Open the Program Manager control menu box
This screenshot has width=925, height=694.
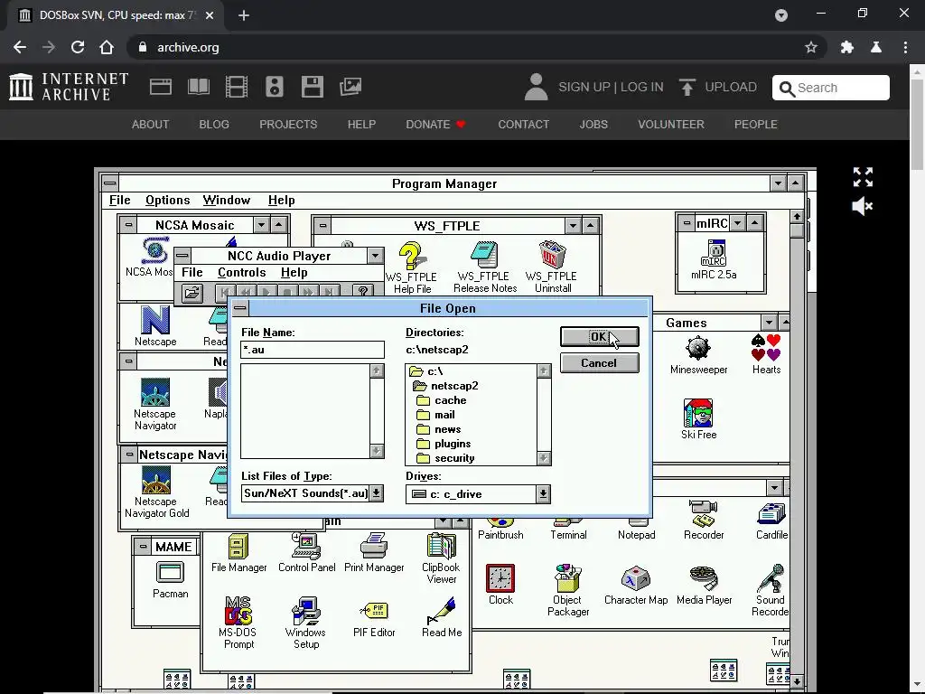coord(110,183)
